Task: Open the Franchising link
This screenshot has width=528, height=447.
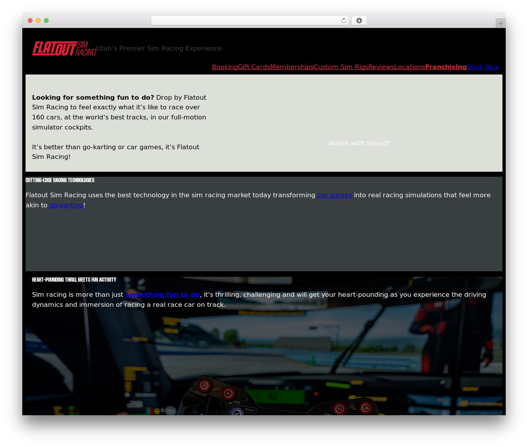Action: [x=446, y=67]
